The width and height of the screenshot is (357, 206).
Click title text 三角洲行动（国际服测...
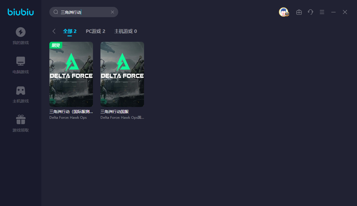[x=71, y=112]
